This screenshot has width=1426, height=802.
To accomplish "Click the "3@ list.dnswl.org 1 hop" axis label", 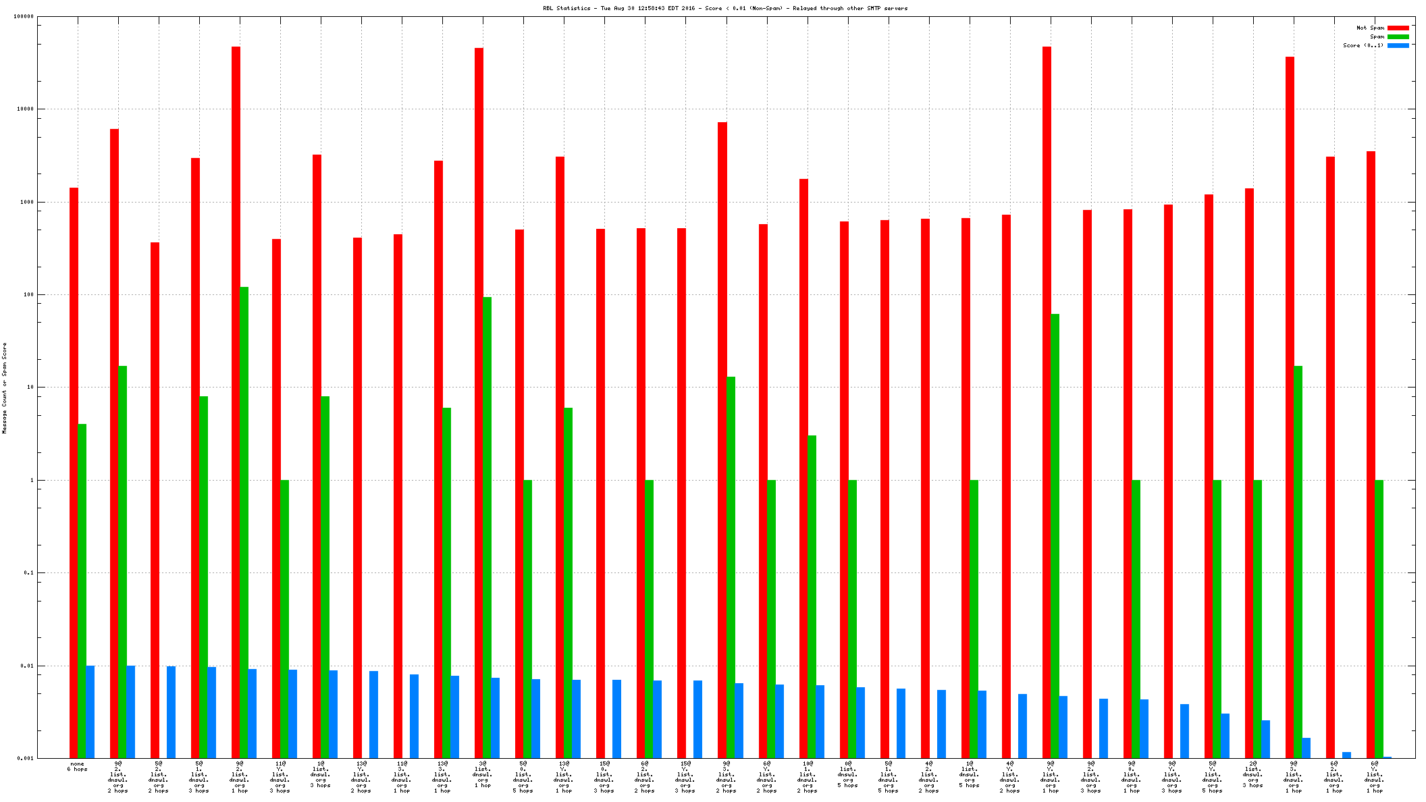I will coord(483,774).
